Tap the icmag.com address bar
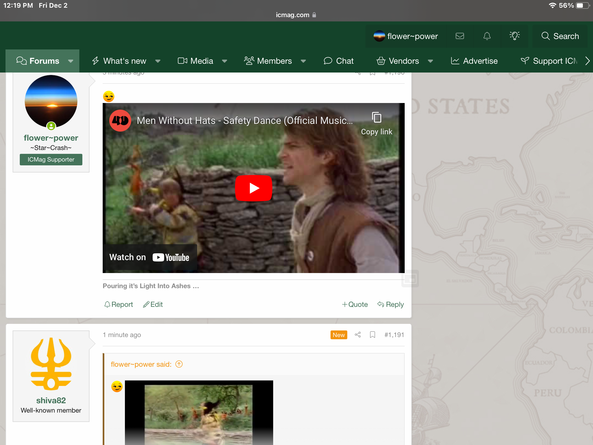The width and height of the screenshot is (593, 445). coord(296,15)
